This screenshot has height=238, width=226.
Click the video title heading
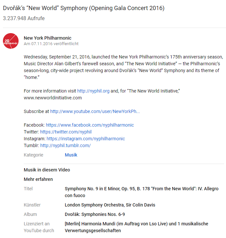click(x=84, y=8)
